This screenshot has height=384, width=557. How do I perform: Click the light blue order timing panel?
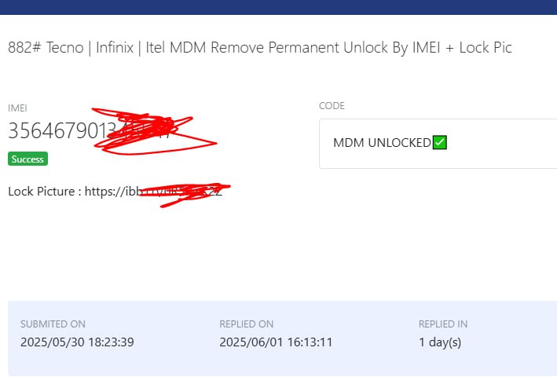(282, 338)
